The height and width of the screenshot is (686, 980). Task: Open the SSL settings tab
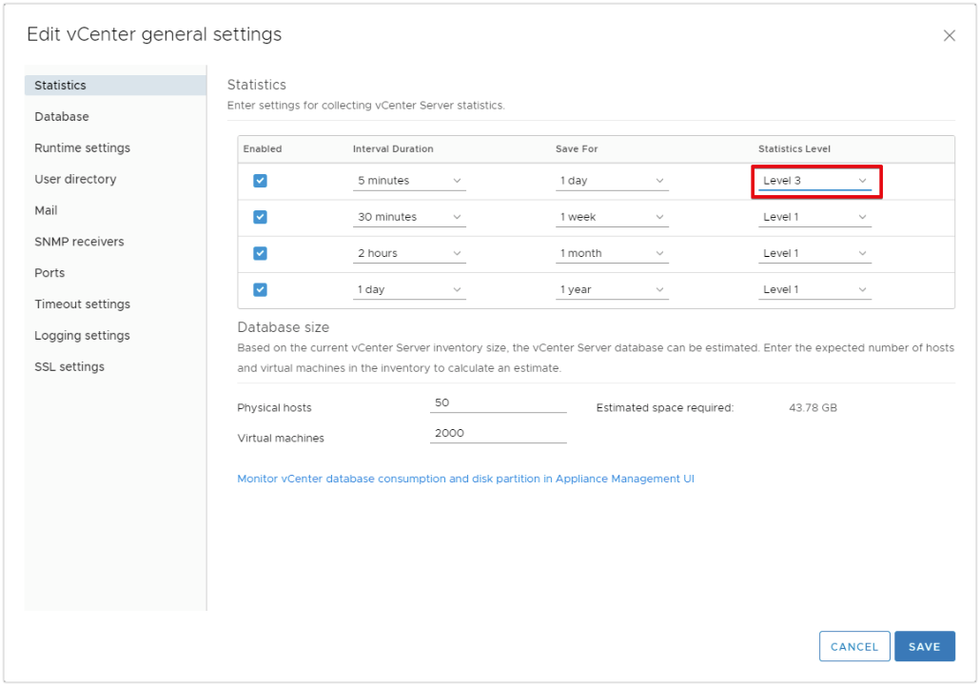[115, 366]
